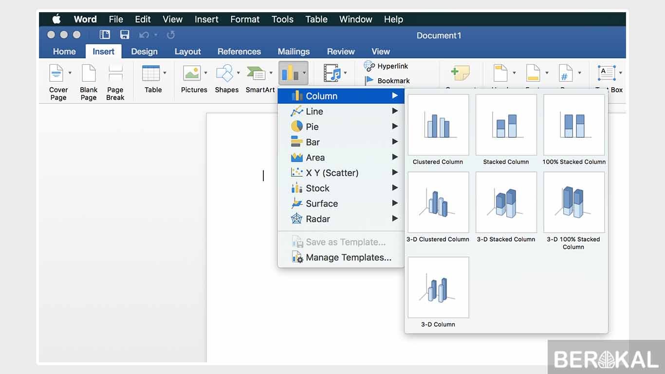Screen dimensions: 665x374
Task: Click the Hyperlink button
Action: tap(386, 66)
